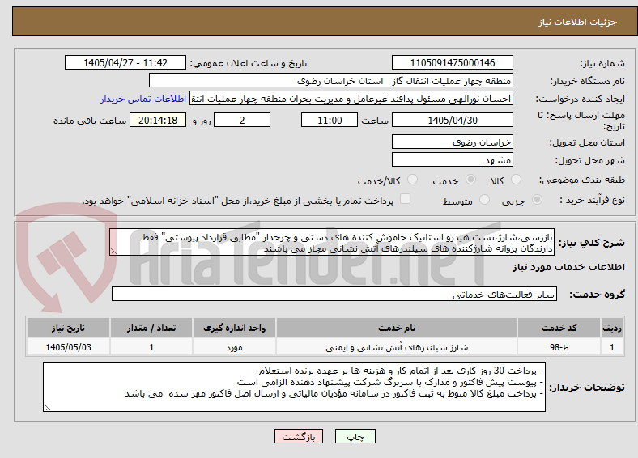Click the remaining days field showing 2
The image size is (638, 458).
tap(242, 120)
